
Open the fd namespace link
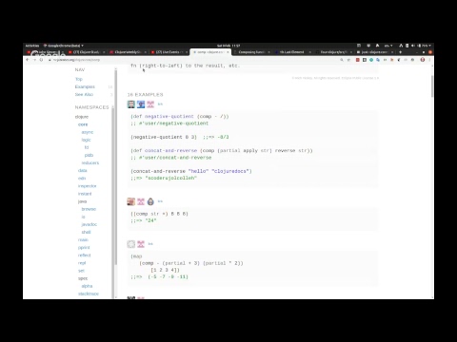pos(87,147)
